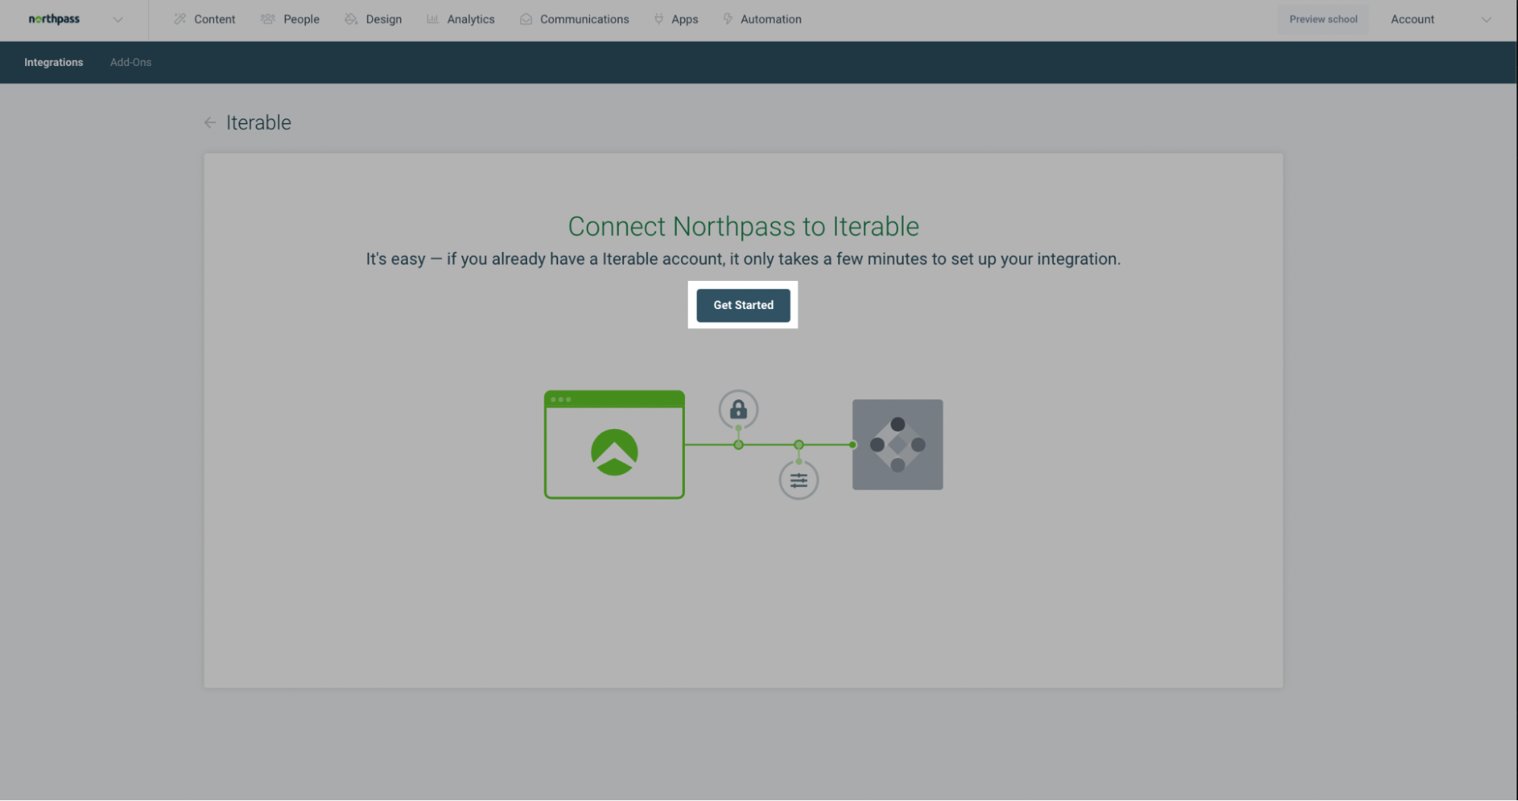Viewport: 1518px width, 801px height.
Task: Switch to the Add-Ons tab
Action: tap(131, 62)
